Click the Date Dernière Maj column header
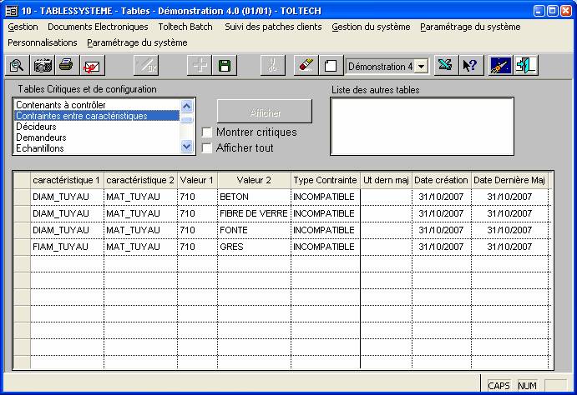The height and width of the screenshot is (395, 577). [x=509, y=180]
